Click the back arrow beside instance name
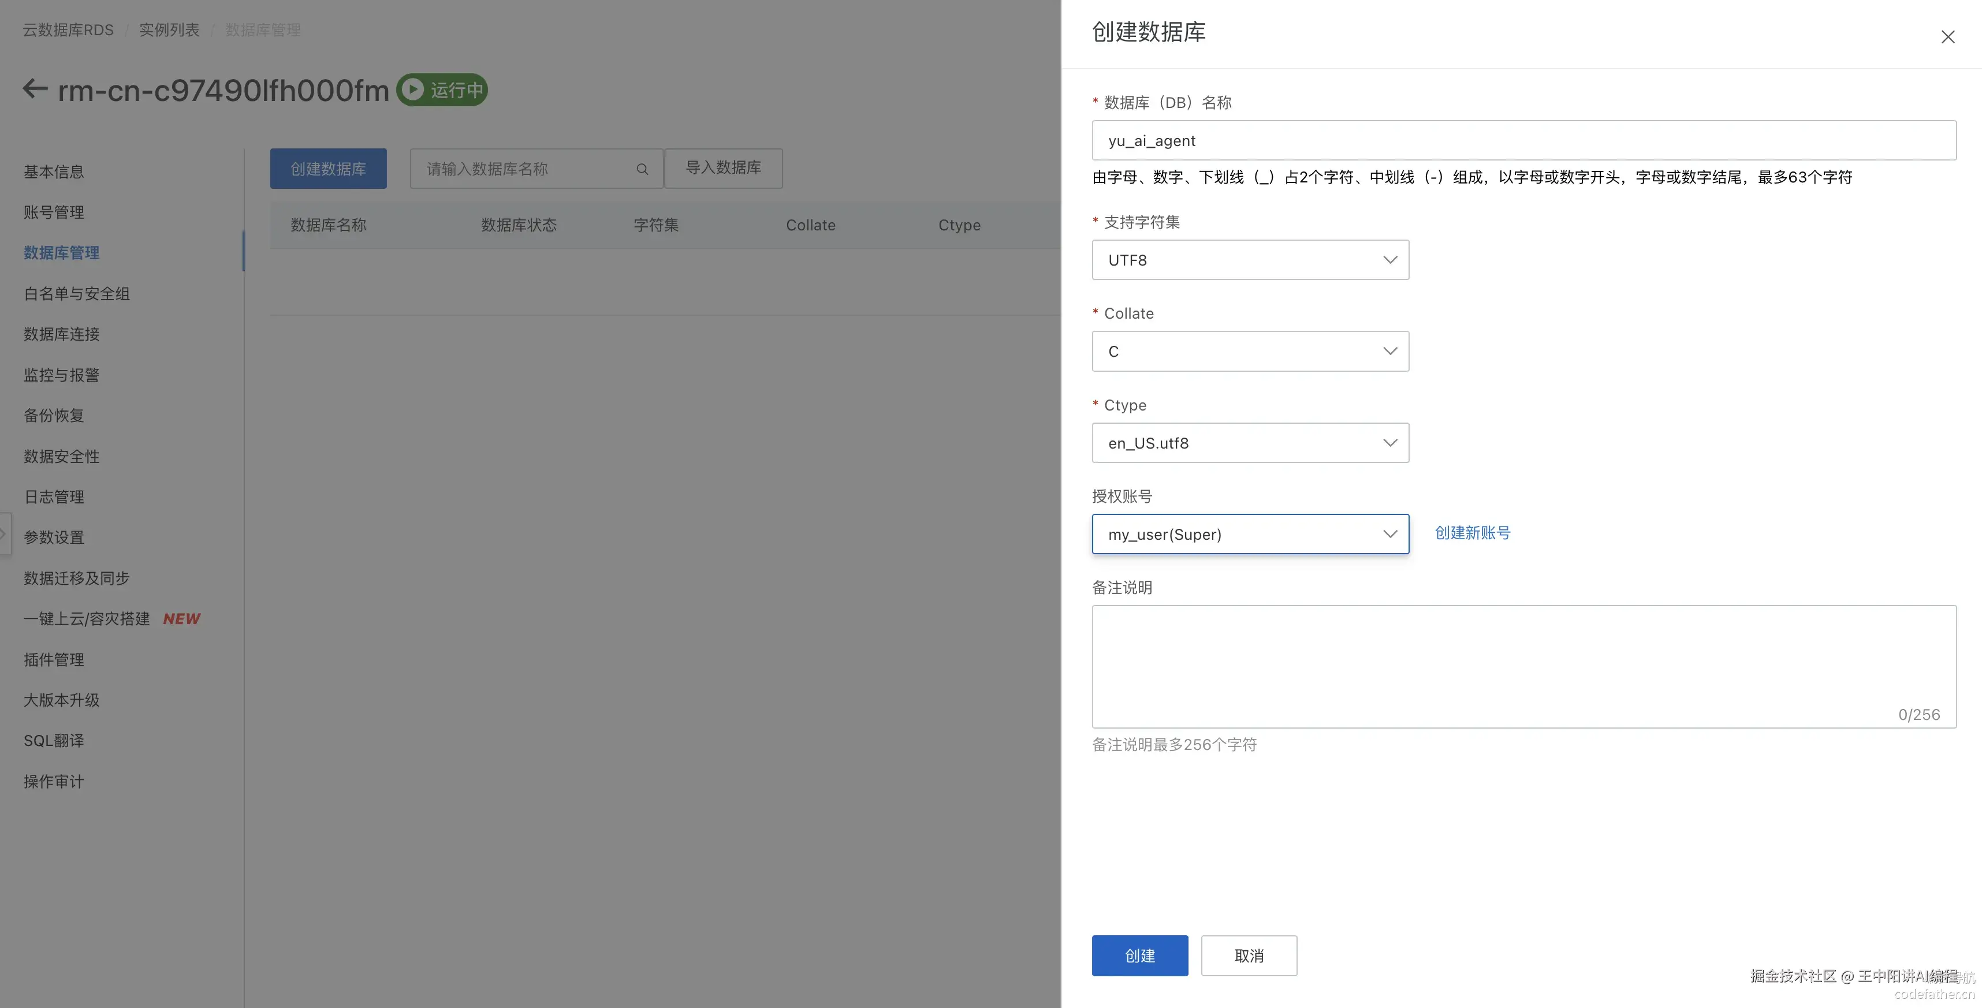This screenshot has width=1982, height=1008. pyautogui.click(x=35, y=89)
